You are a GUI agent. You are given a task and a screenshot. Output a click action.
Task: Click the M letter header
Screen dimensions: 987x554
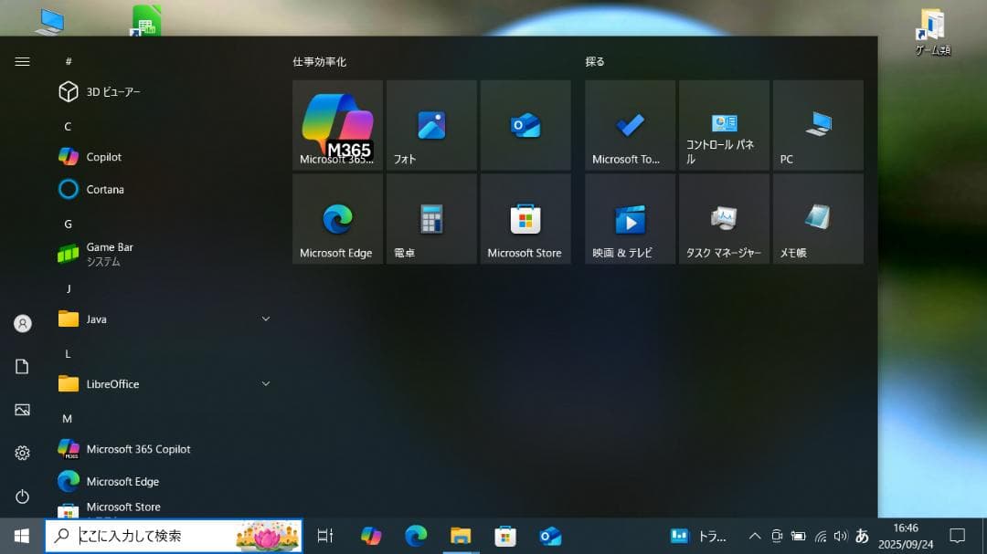(x=68, y=419)
